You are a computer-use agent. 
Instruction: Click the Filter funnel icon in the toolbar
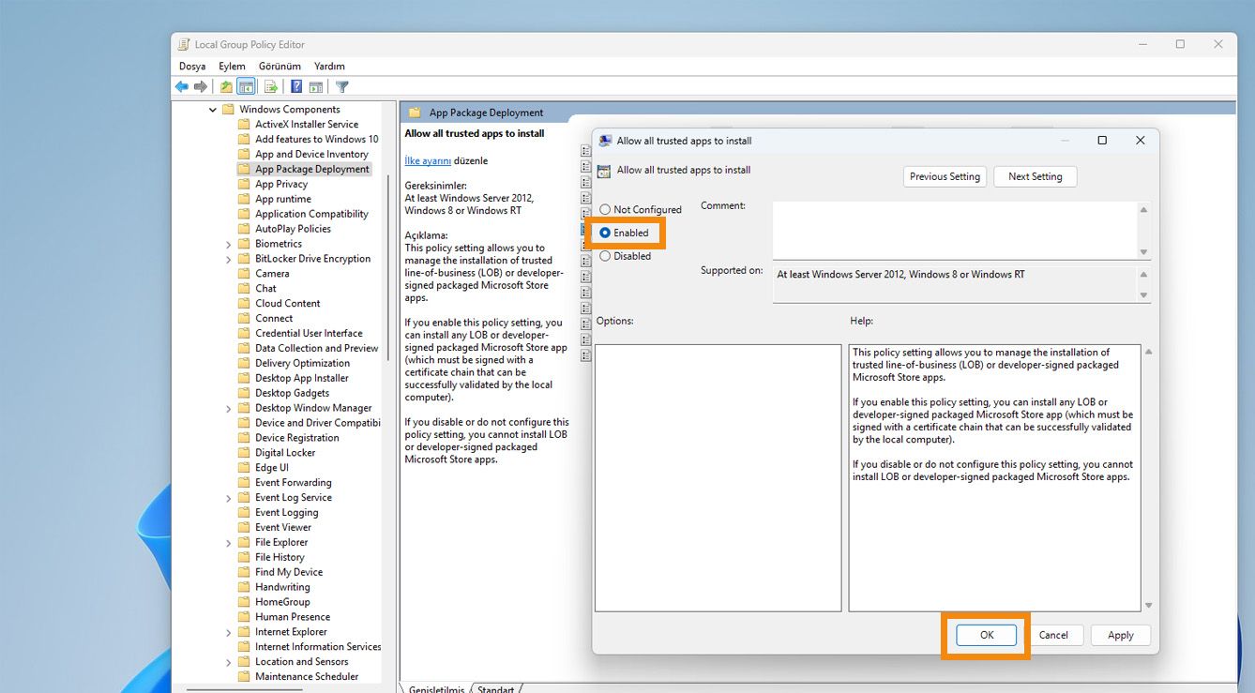tap(342, 87)
